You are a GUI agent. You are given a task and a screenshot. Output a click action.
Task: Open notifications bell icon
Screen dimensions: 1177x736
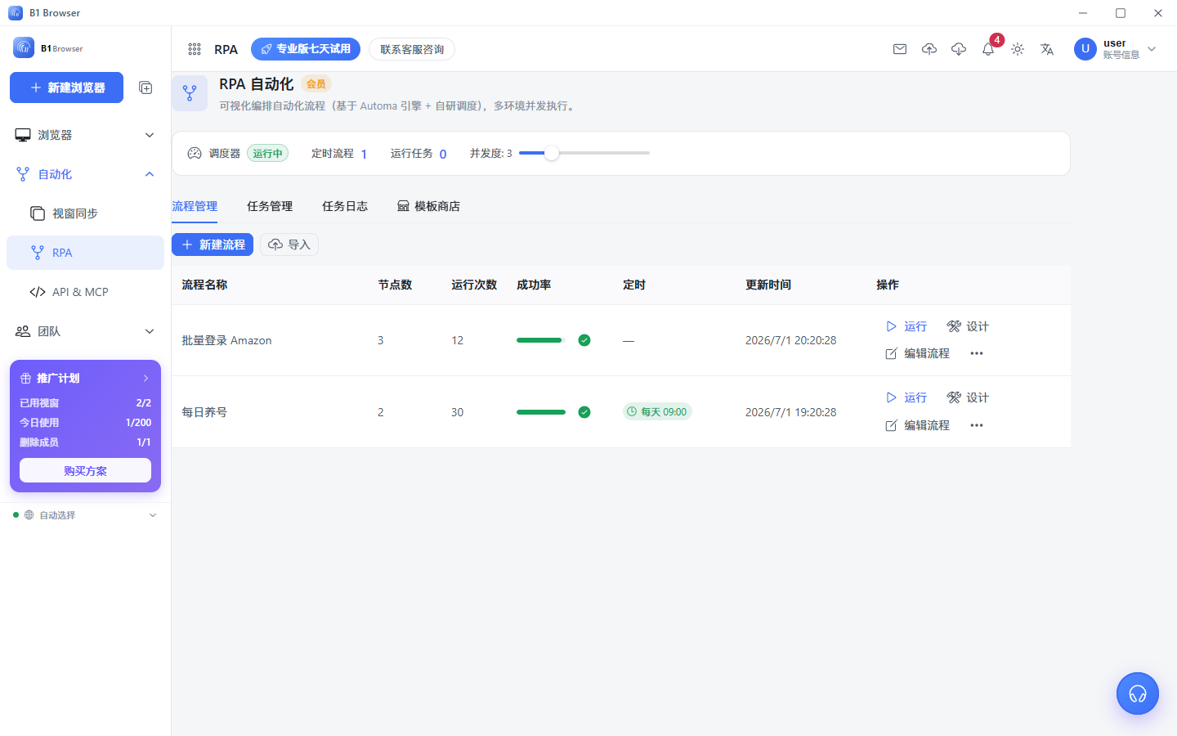(x=988, y=49)
